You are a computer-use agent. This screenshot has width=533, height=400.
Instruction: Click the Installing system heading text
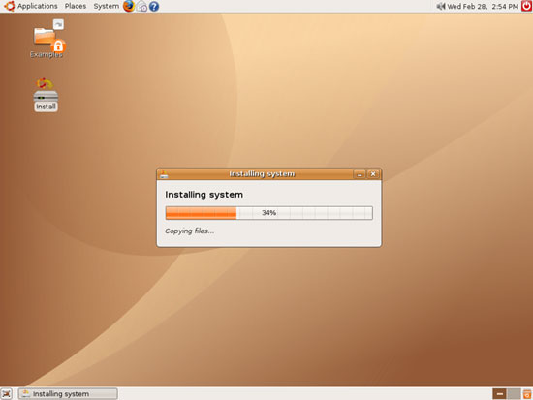pos(204,195)
